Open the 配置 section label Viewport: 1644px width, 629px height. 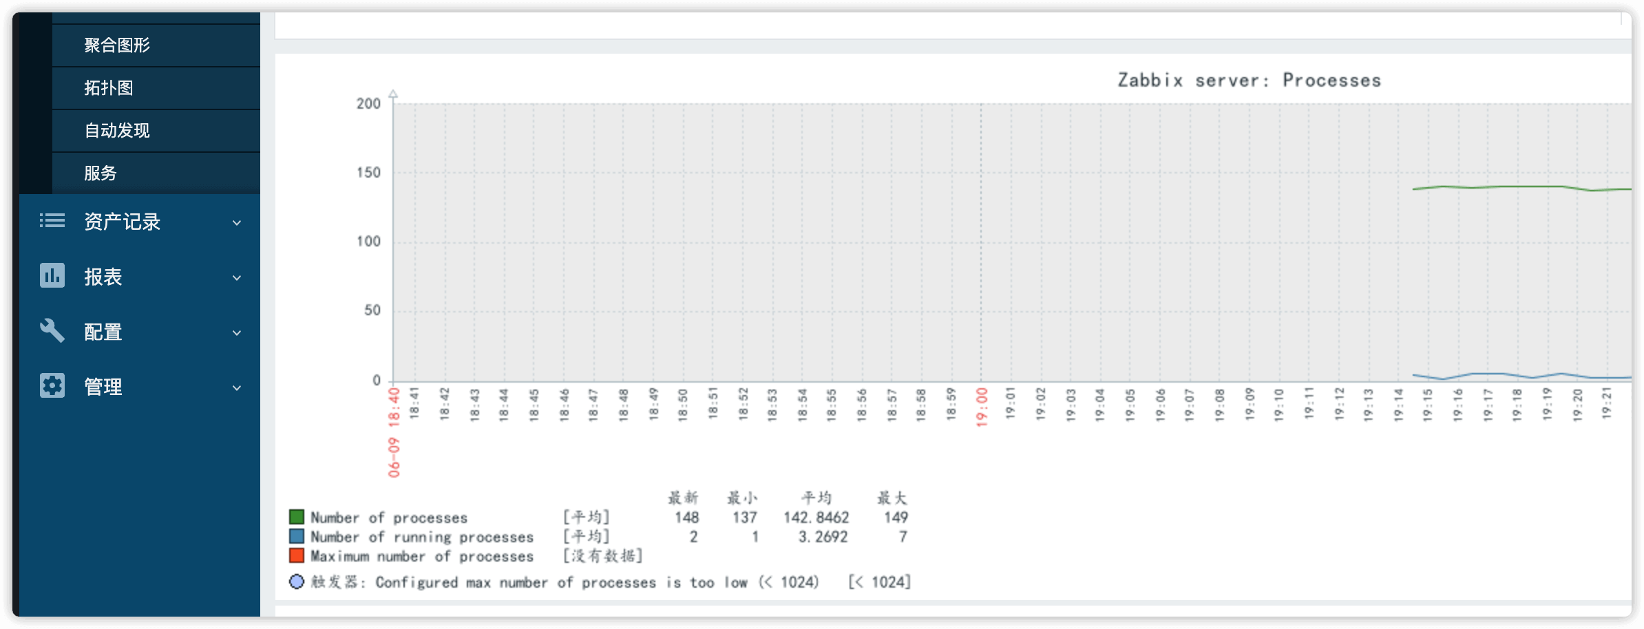(103, 332)
